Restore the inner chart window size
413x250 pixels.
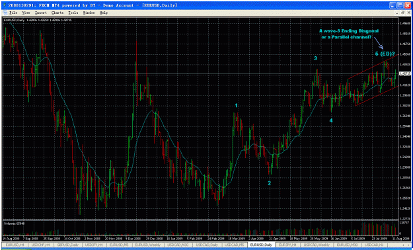tap(402, 13)
